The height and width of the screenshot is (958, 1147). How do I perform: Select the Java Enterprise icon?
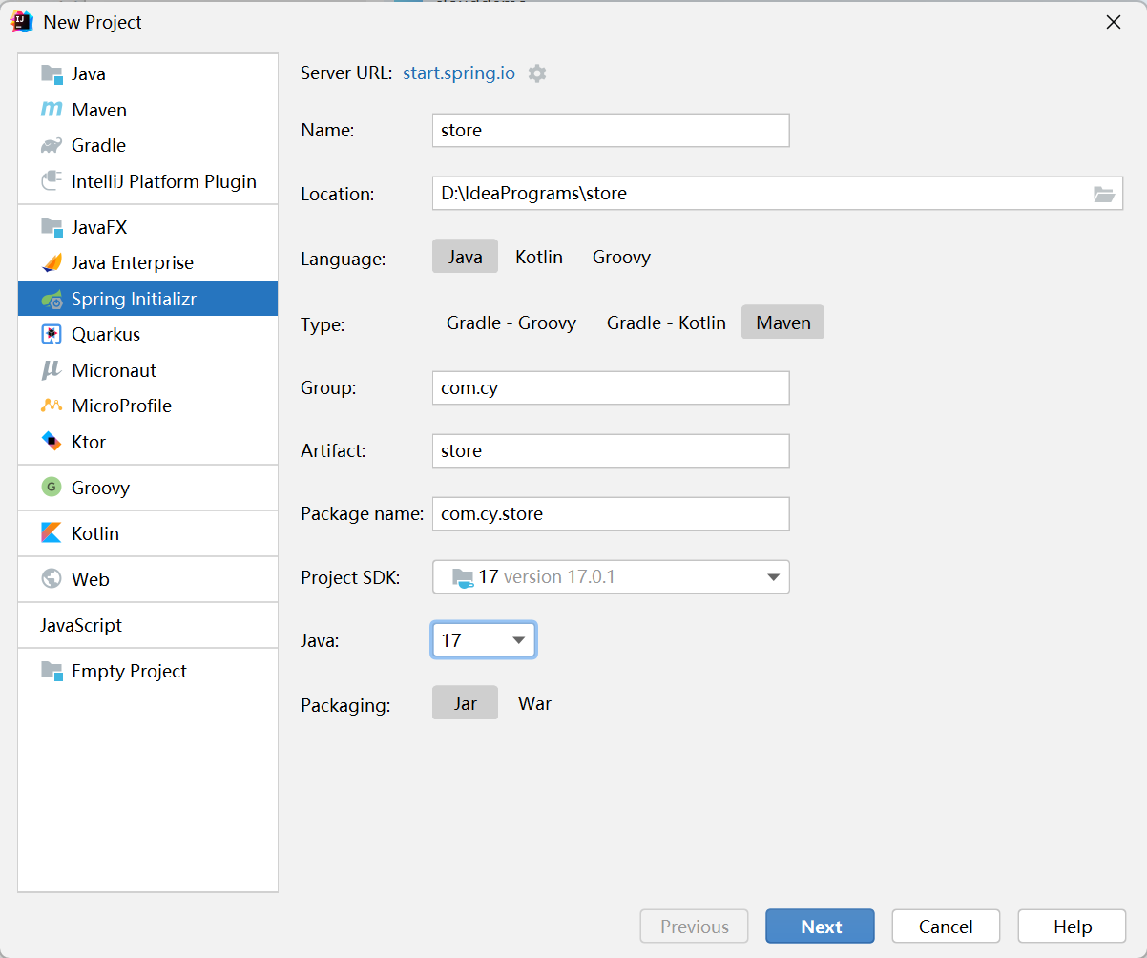(x=52, y=263)
